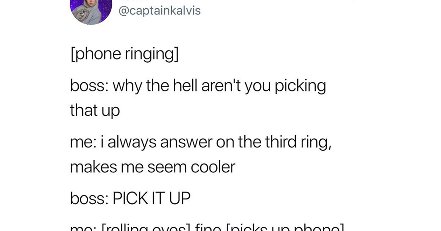Click 'makes me seem cooler' line
This screenshot has height=231, width=441.
(152, 167)
